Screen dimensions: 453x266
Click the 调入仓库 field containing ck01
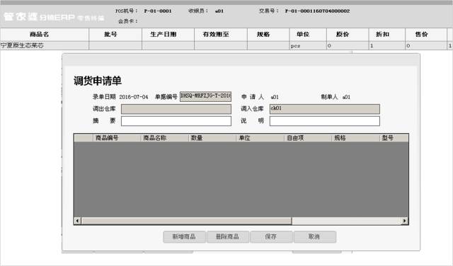click(324, 109)
